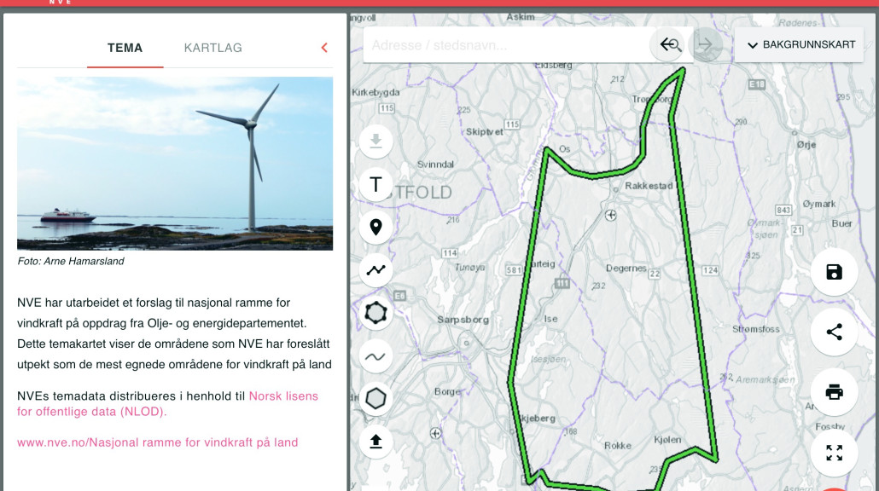This screenshot has height=491, width=879.
Task: Open Norsk lisens for offentlige data link
Action: (167, 404)
